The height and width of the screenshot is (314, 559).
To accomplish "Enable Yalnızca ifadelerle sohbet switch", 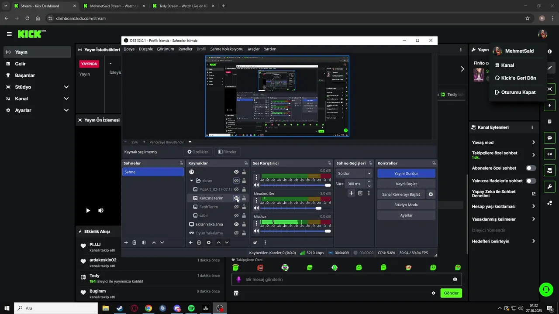I will [531, 181].
